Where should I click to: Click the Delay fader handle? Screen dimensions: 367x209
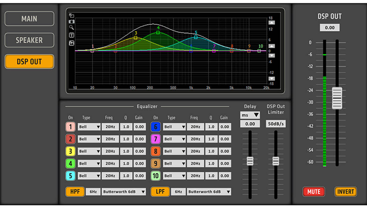250,161
